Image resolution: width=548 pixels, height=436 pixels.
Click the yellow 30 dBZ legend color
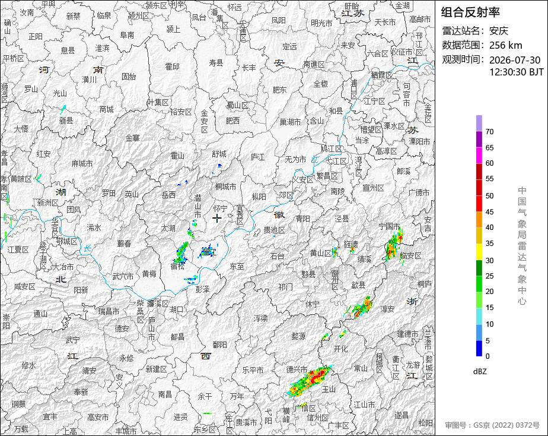479,252
